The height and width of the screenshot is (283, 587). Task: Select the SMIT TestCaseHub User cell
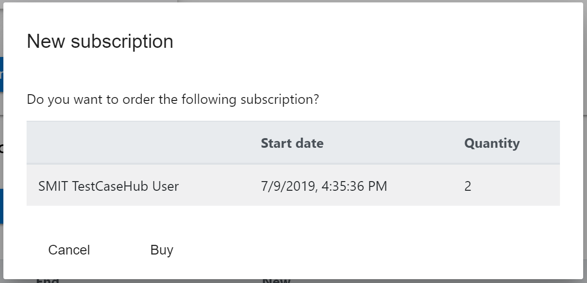[108, 186]
